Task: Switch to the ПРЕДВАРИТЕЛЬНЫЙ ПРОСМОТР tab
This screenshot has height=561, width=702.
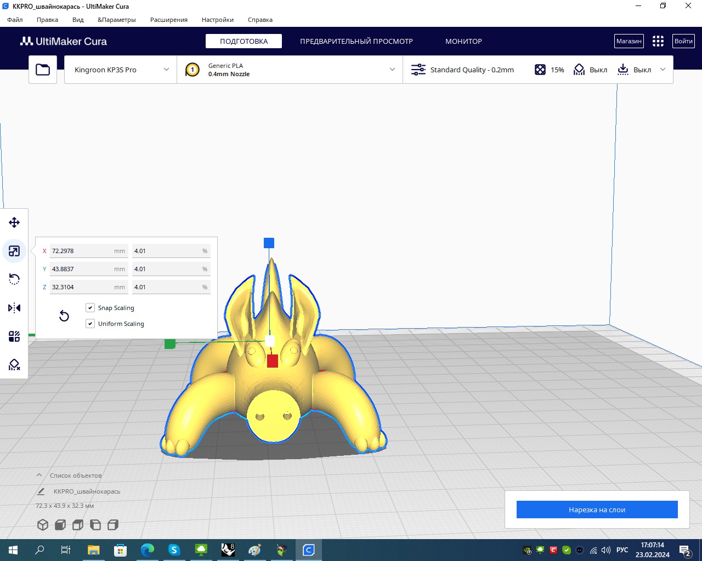Action: point(356,41)
